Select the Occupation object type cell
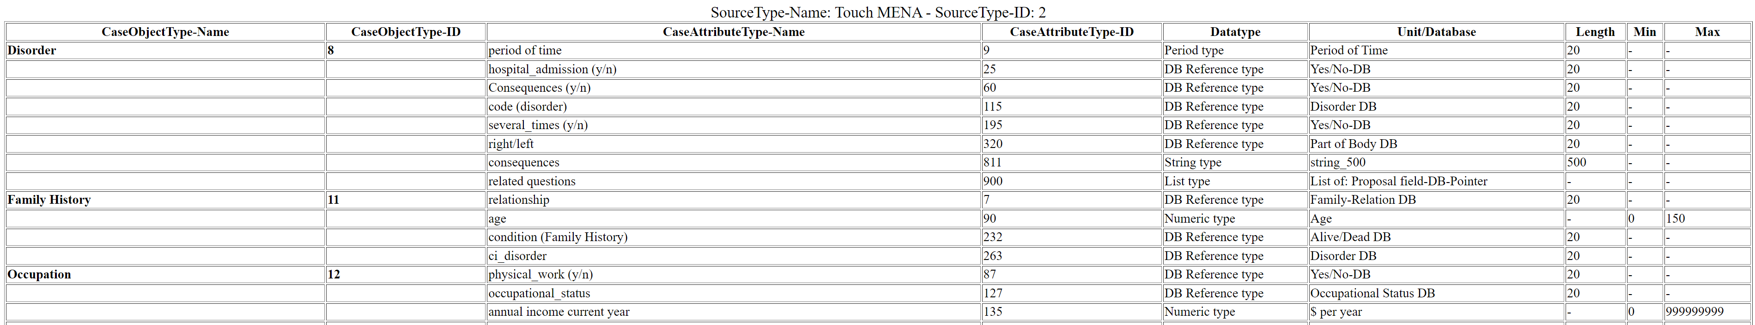This screenshot has height=325, width=1755. (165, 275)
